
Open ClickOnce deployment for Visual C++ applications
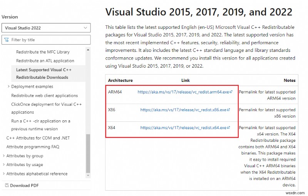[46, 108]
